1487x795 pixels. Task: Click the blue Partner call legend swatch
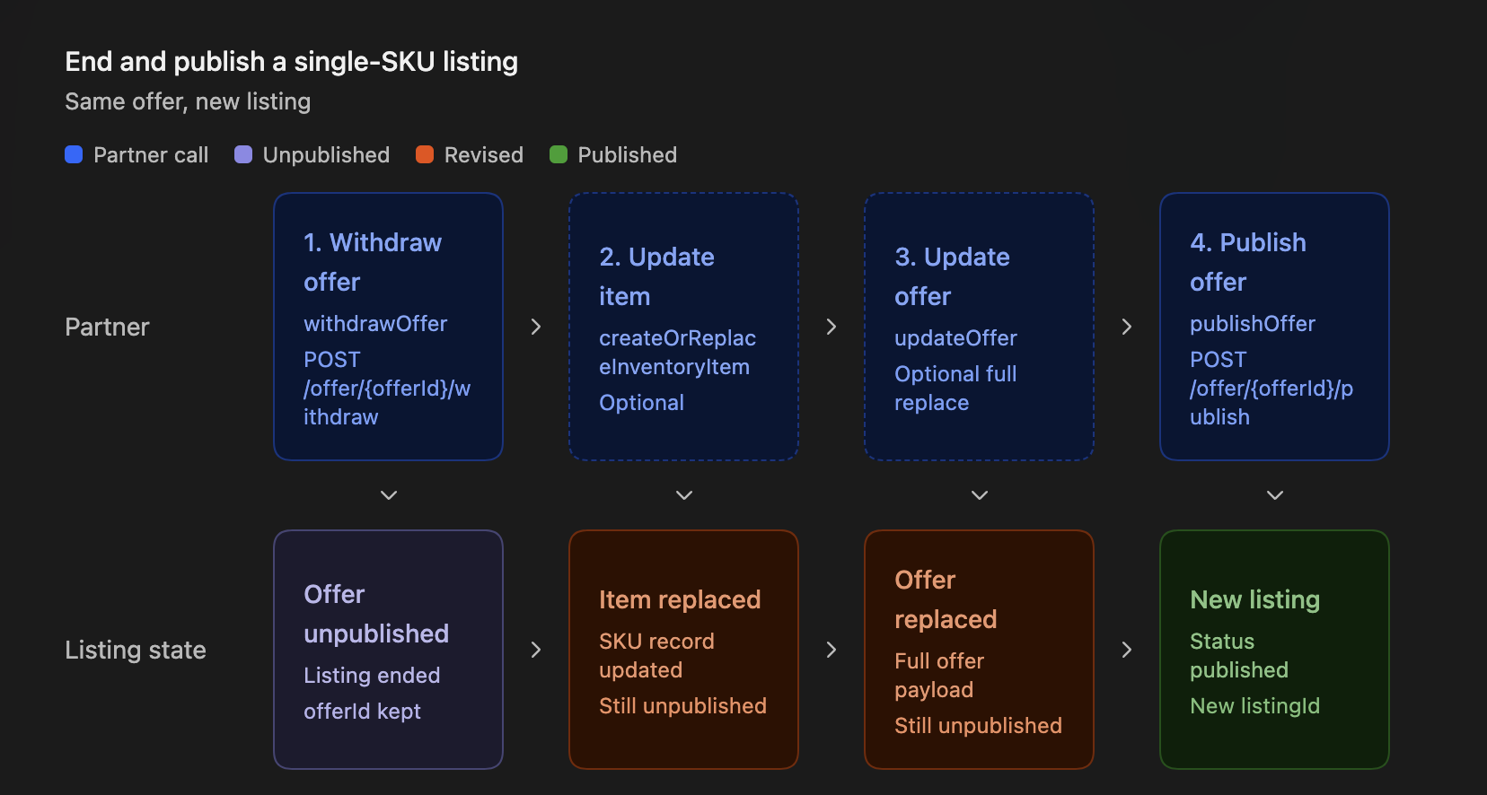(74, 154)
